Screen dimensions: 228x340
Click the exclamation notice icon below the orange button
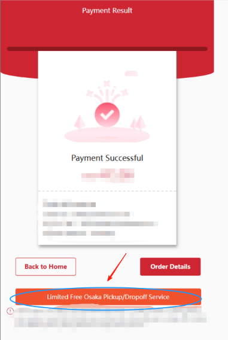pyautogui.click(x=10, y=311)
